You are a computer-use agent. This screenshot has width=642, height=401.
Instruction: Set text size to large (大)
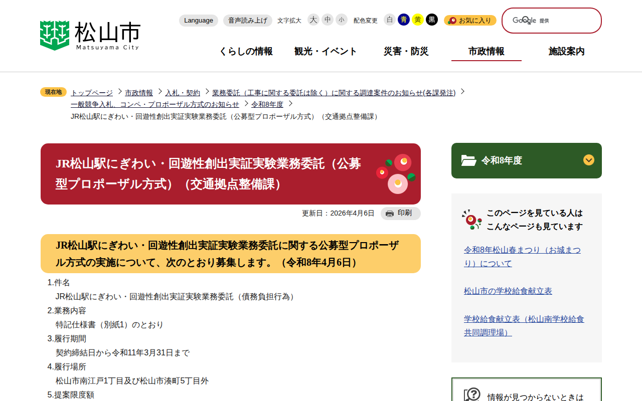coord(313,20)
